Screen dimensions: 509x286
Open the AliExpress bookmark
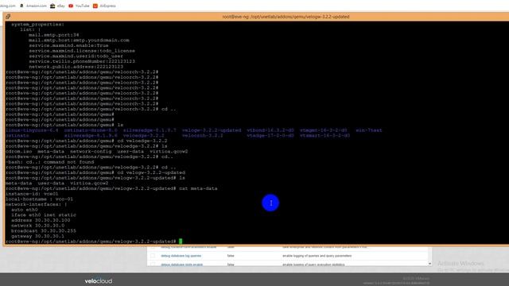click(x=104, y=6)
